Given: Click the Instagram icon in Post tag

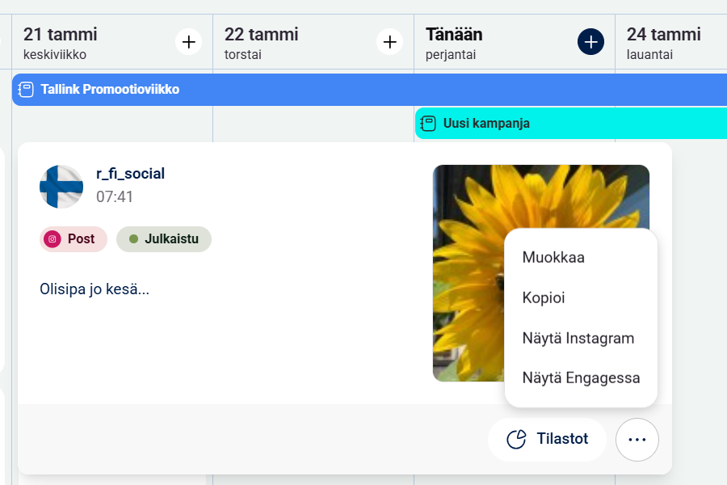Looking at the screenshot, I should (53, 239).
